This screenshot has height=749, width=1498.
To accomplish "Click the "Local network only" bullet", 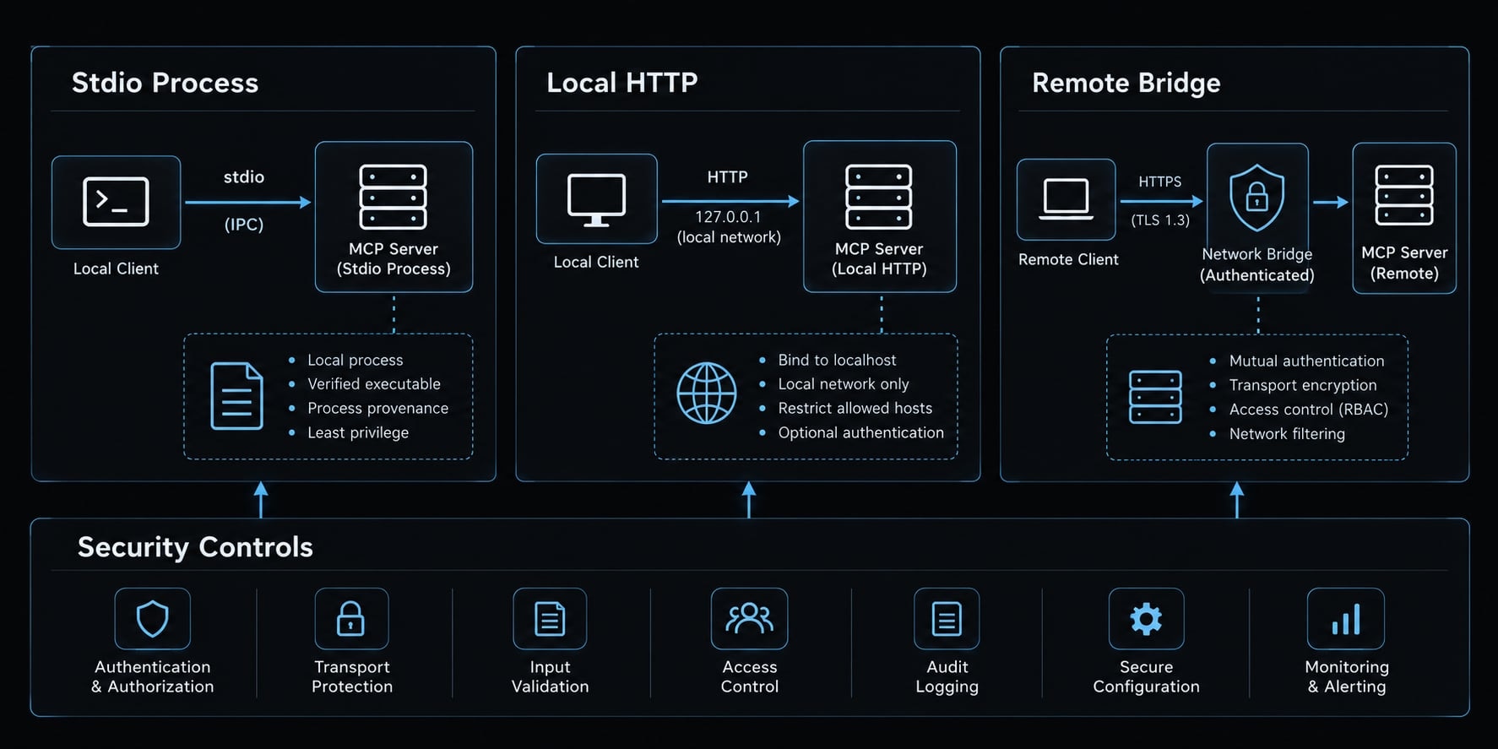I will tap(844, 384).
